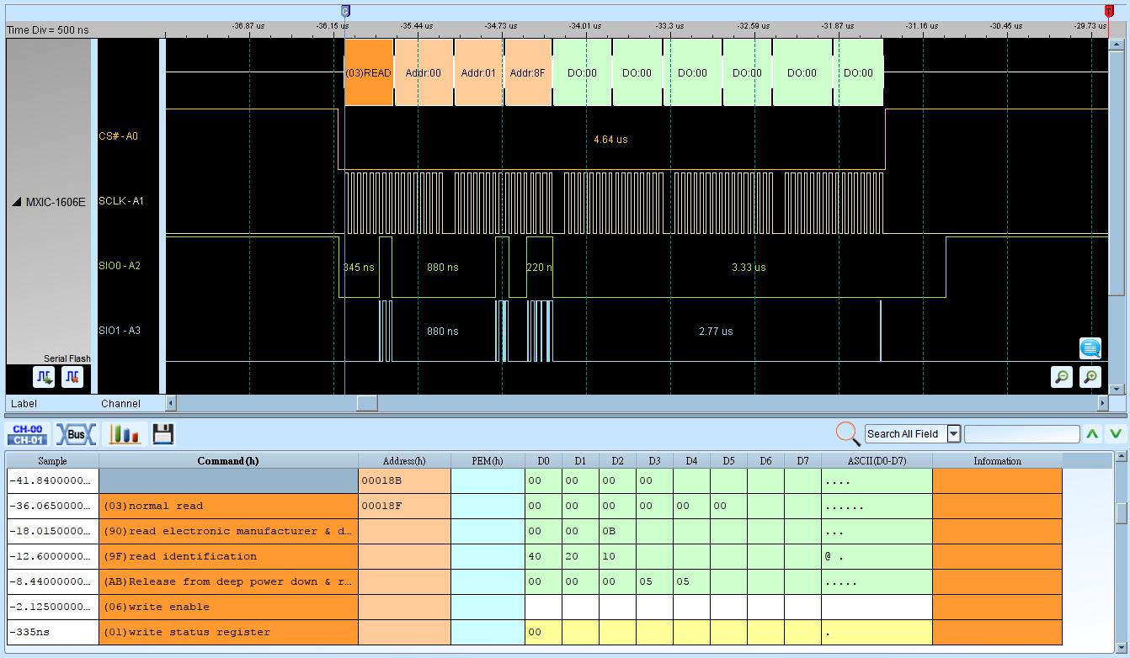
Task: Toggle the CH-00 CH-01 channel view icon
Action: pos(28,434)
